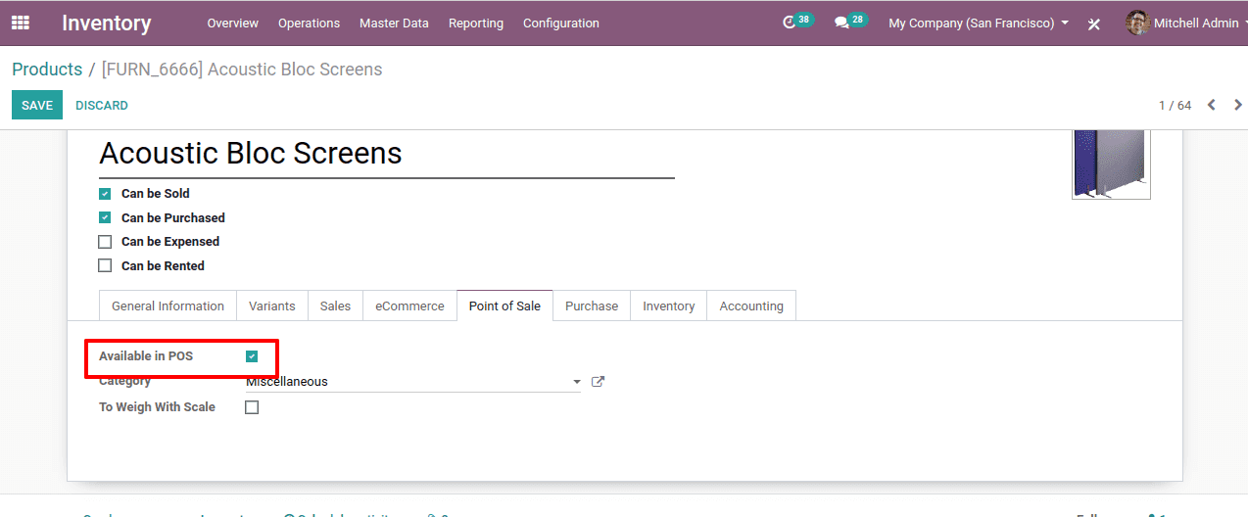The image size is (1248, 517).
Task: Click the debug tools icon beside company name
Action: (1094, 23)
